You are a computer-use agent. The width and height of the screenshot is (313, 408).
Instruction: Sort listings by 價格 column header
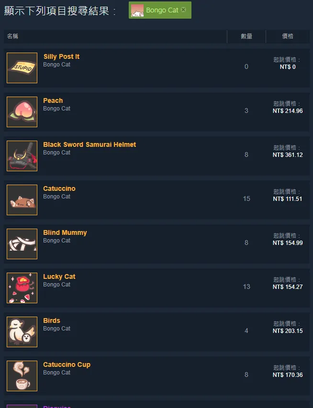click(288, 36)
